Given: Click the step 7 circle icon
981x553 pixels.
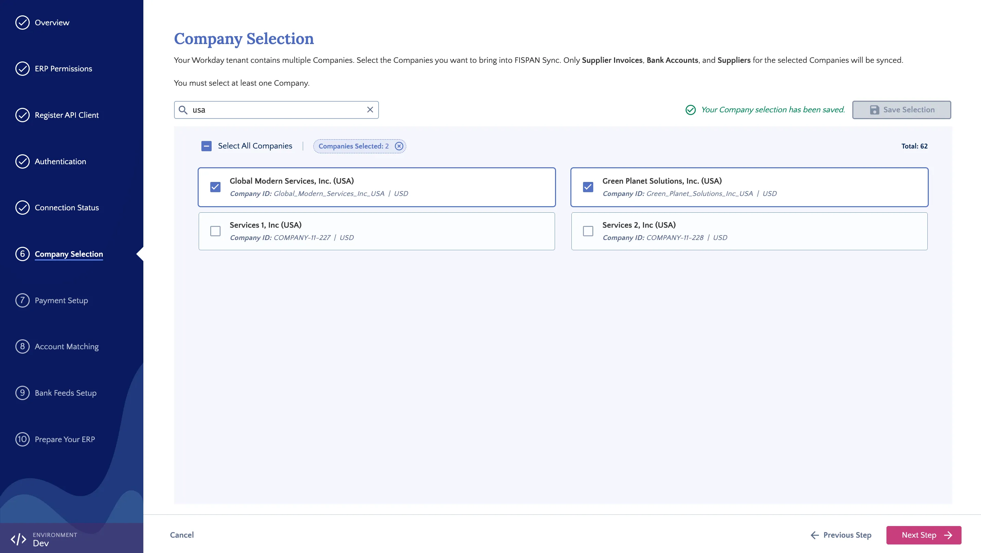Looking at the screenshot, I should (23, 300).
